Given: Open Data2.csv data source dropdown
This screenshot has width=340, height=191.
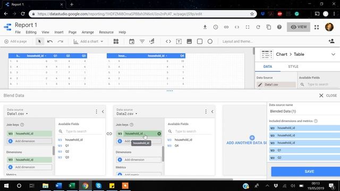Looking at the screenshot, I should click(127, 114).
